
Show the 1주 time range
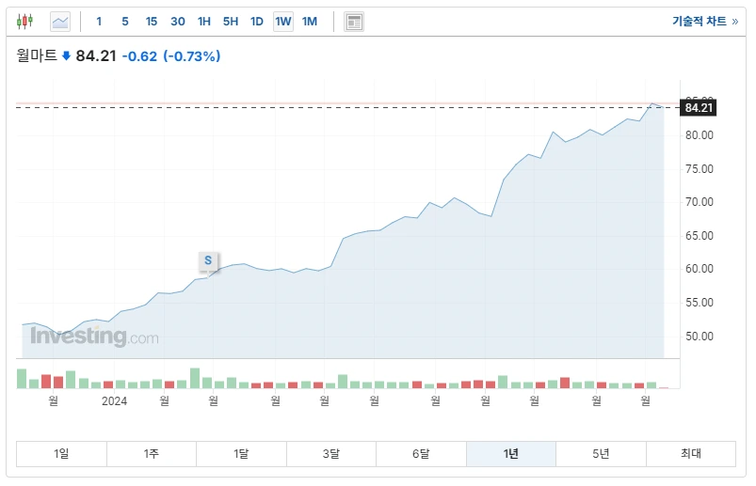coord(152,453)
